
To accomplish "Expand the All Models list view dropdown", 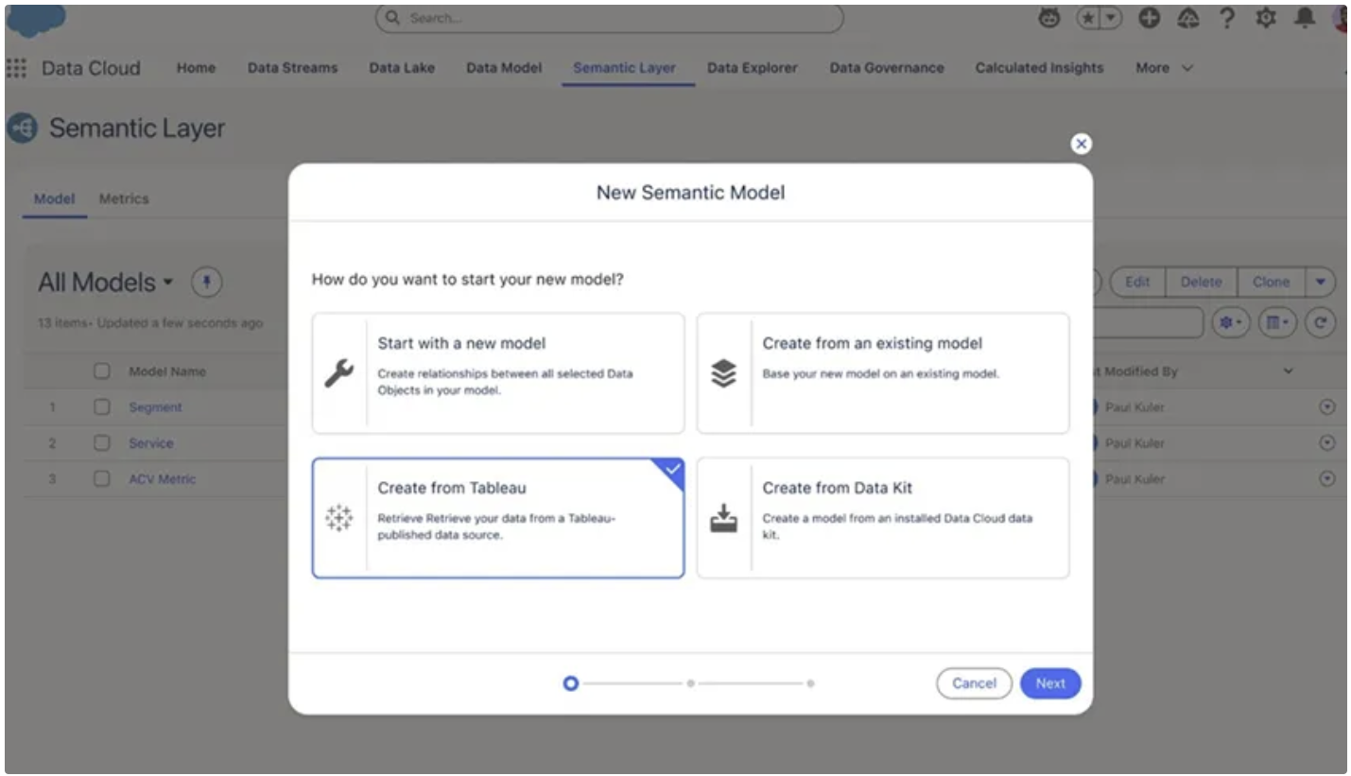I will (x=169, y=283).
